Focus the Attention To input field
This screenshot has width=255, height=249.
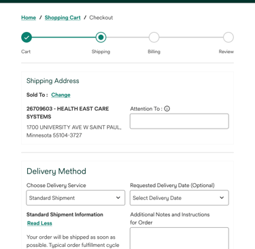(180, 121)
